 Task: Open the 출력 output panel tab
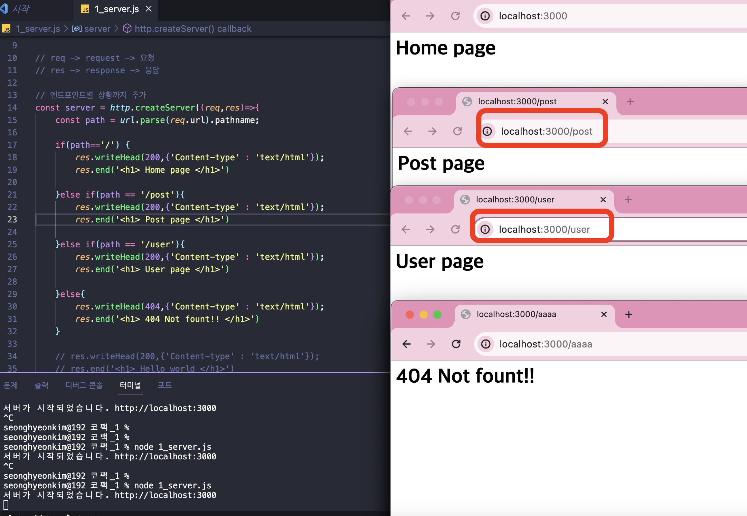41,385
